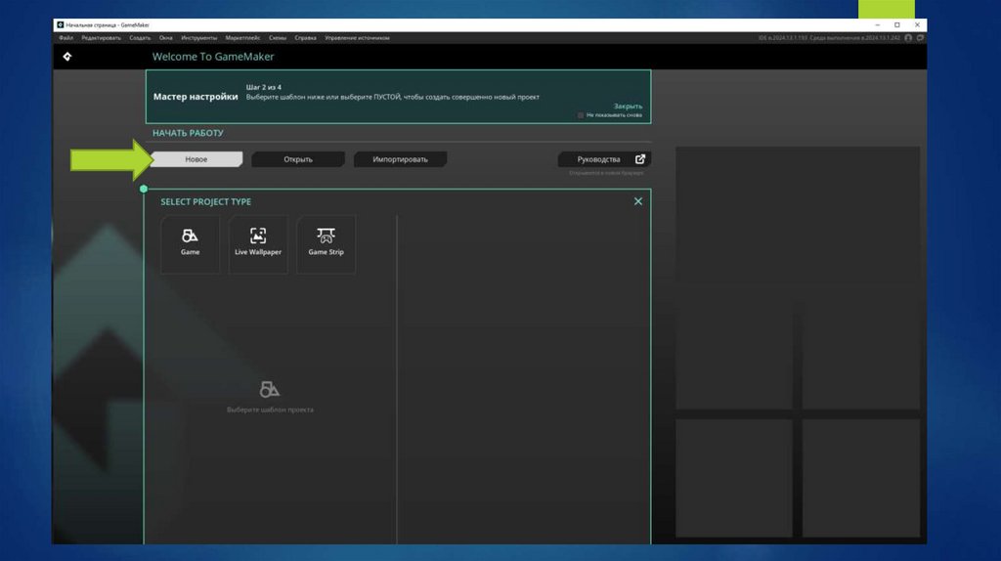Maximize the GameMaker window
The height and width of the screenshot is (561, 1001).
click(x=897, y=24)
